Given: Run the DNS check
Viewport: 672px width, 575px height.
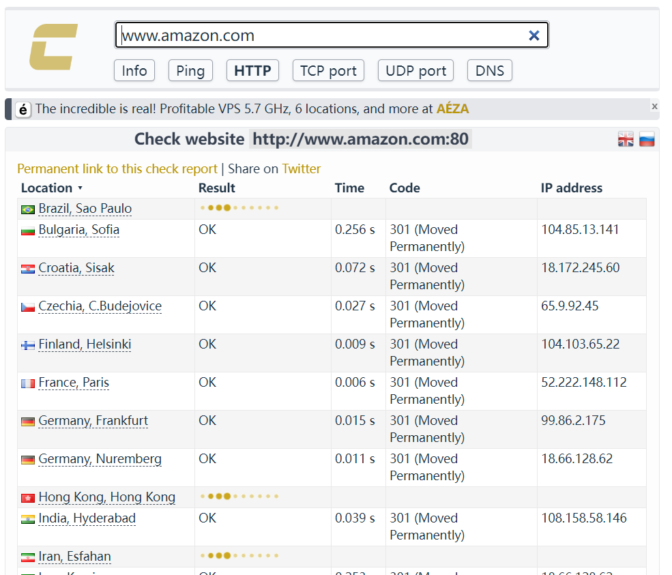Looking at the screenshot, I should coord(490,70).
